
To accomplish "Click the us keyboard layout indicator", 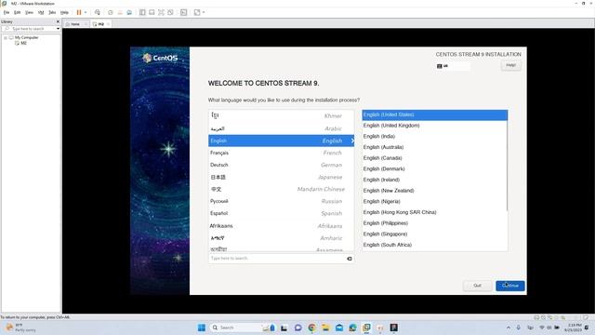I will pos(453,66).
